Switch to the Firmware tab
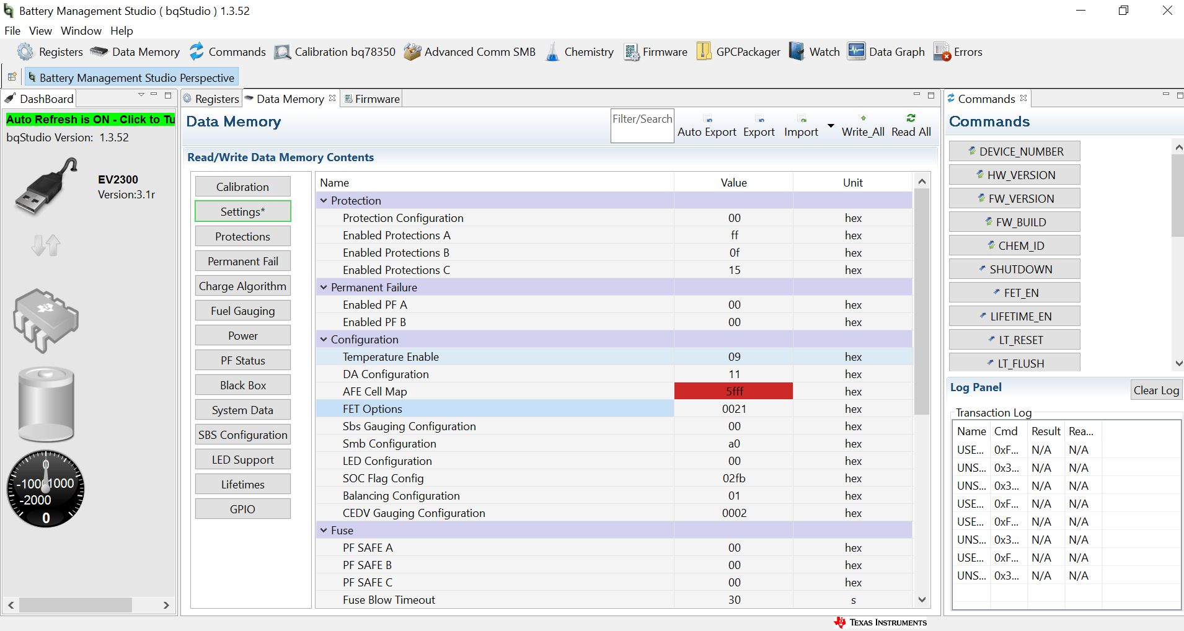Screen dimensions: 1184x631 [371, 99]
